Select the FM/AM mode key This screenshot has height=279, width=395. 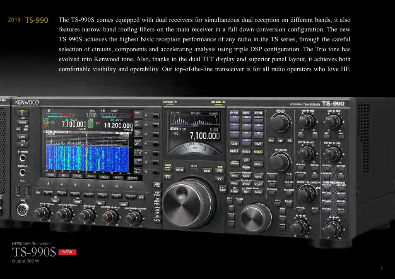[157, 212]
